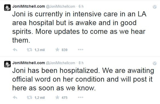The image size is (160, 104).
Task: Favorite the hospitalized tweet with star
Action: click(x=57, y=97)
